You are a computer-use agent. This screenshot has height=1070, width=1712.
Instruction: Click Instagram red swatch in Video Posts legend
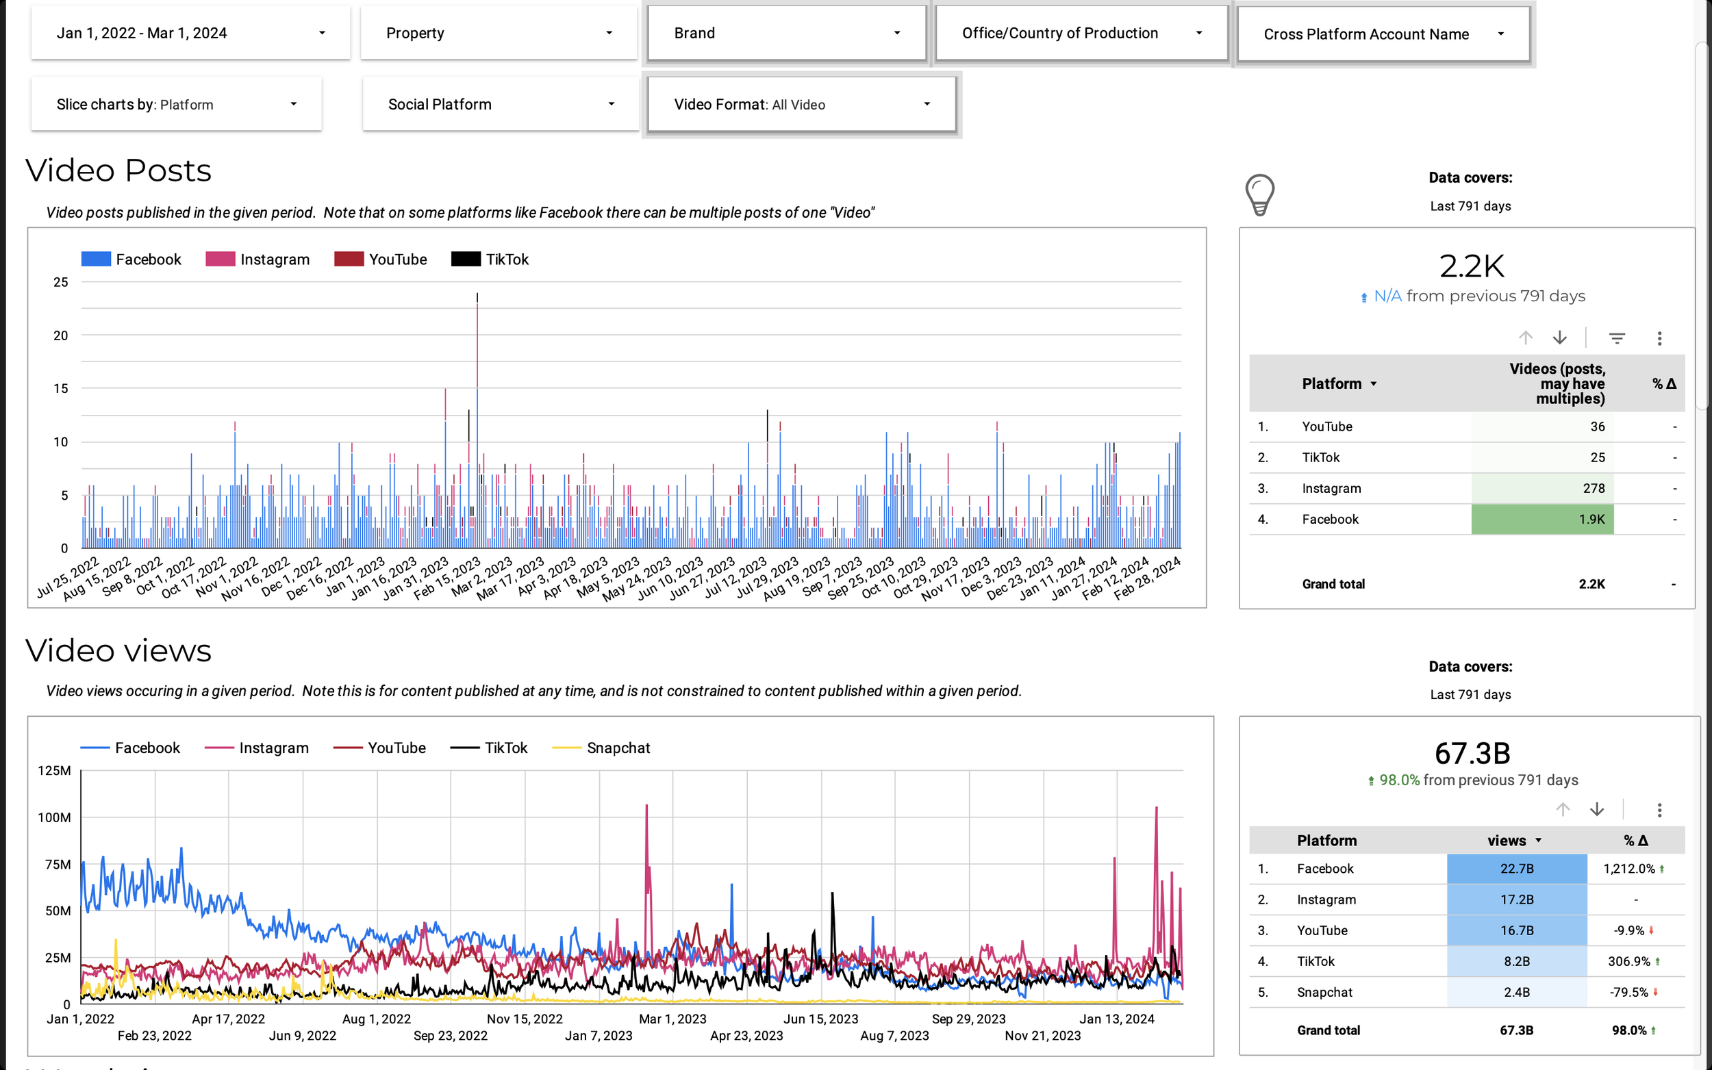(x=220, y=259)
